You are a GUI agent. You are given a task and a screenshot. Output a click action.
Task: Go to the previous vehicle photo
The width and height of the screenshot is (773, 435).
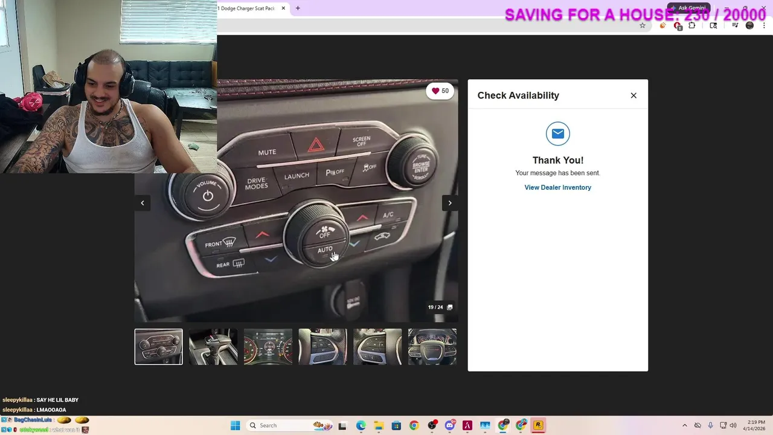143,203
